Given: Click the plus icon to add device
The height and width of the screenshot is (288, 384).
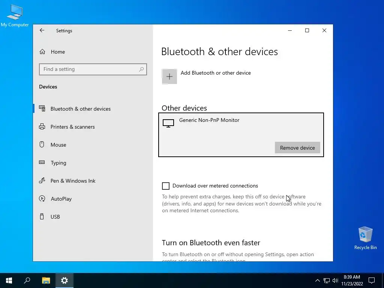Looking at the screenshot, I should tap(169, 76).
